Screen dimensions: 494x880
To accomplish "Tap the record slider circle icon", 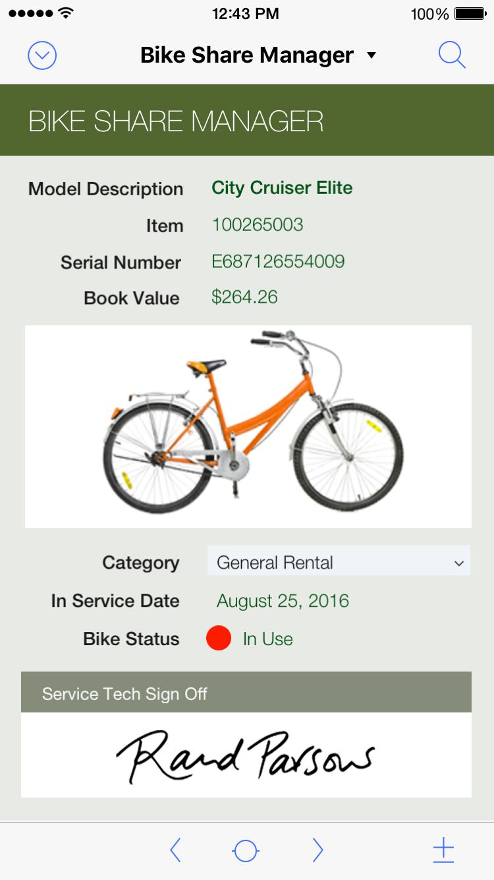I will tap(246, 851).
